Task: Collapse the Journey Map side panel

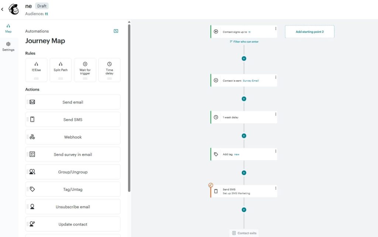Action: [x=116, y=31]
